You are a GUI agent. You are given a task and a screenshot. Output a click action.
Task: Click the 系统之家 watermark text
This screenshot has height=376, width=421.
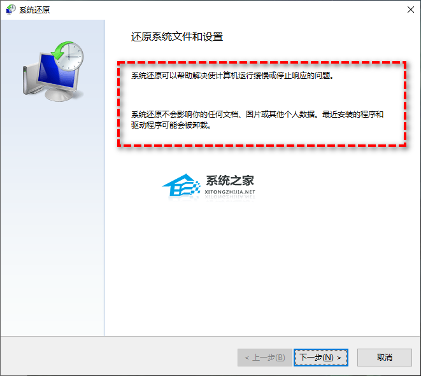click(x=230, y=180)
